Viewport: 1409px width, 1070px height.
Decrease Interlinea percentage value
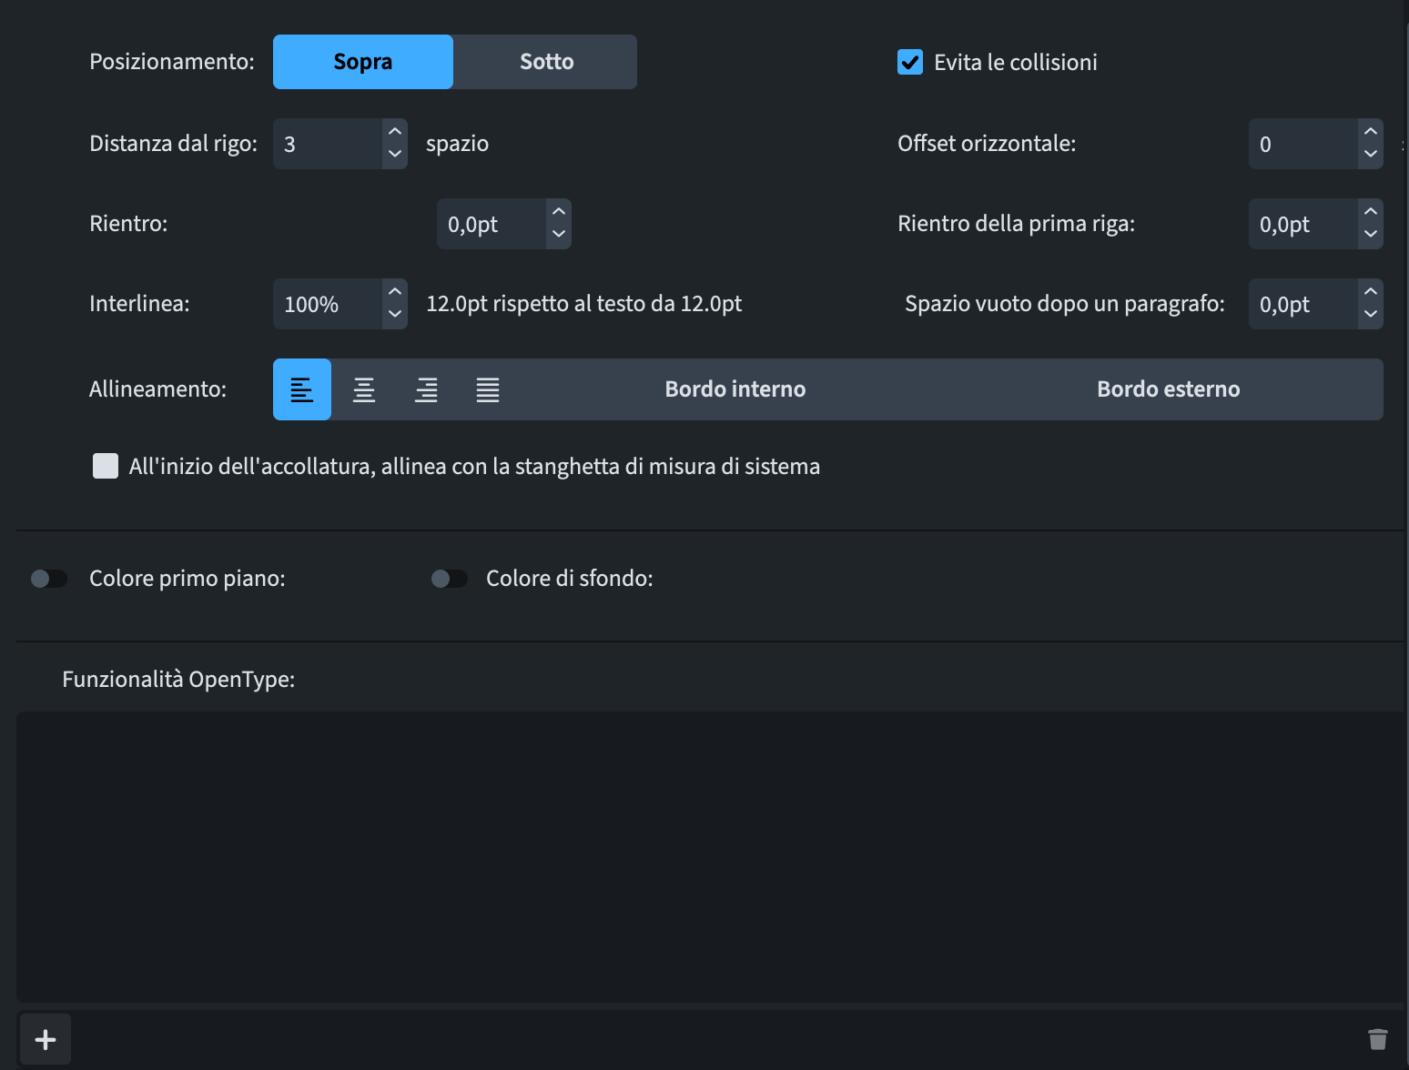point(395,315)
